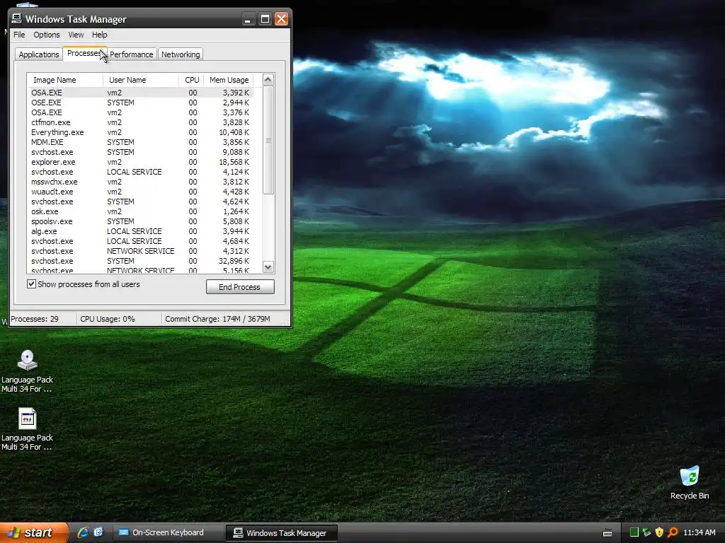This screenshot has height=543, width=725.
Task: Open the Help menu
Action: click(x=99, y=35)
